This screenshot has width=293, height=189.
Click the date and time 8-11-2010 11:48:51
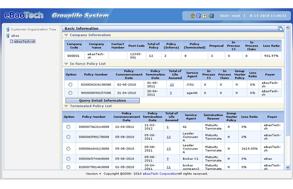click(x=268, y=16)
